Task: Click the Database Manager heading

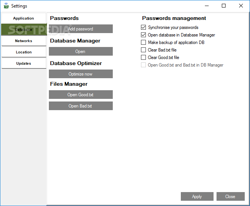Action: tap(75, 41)
